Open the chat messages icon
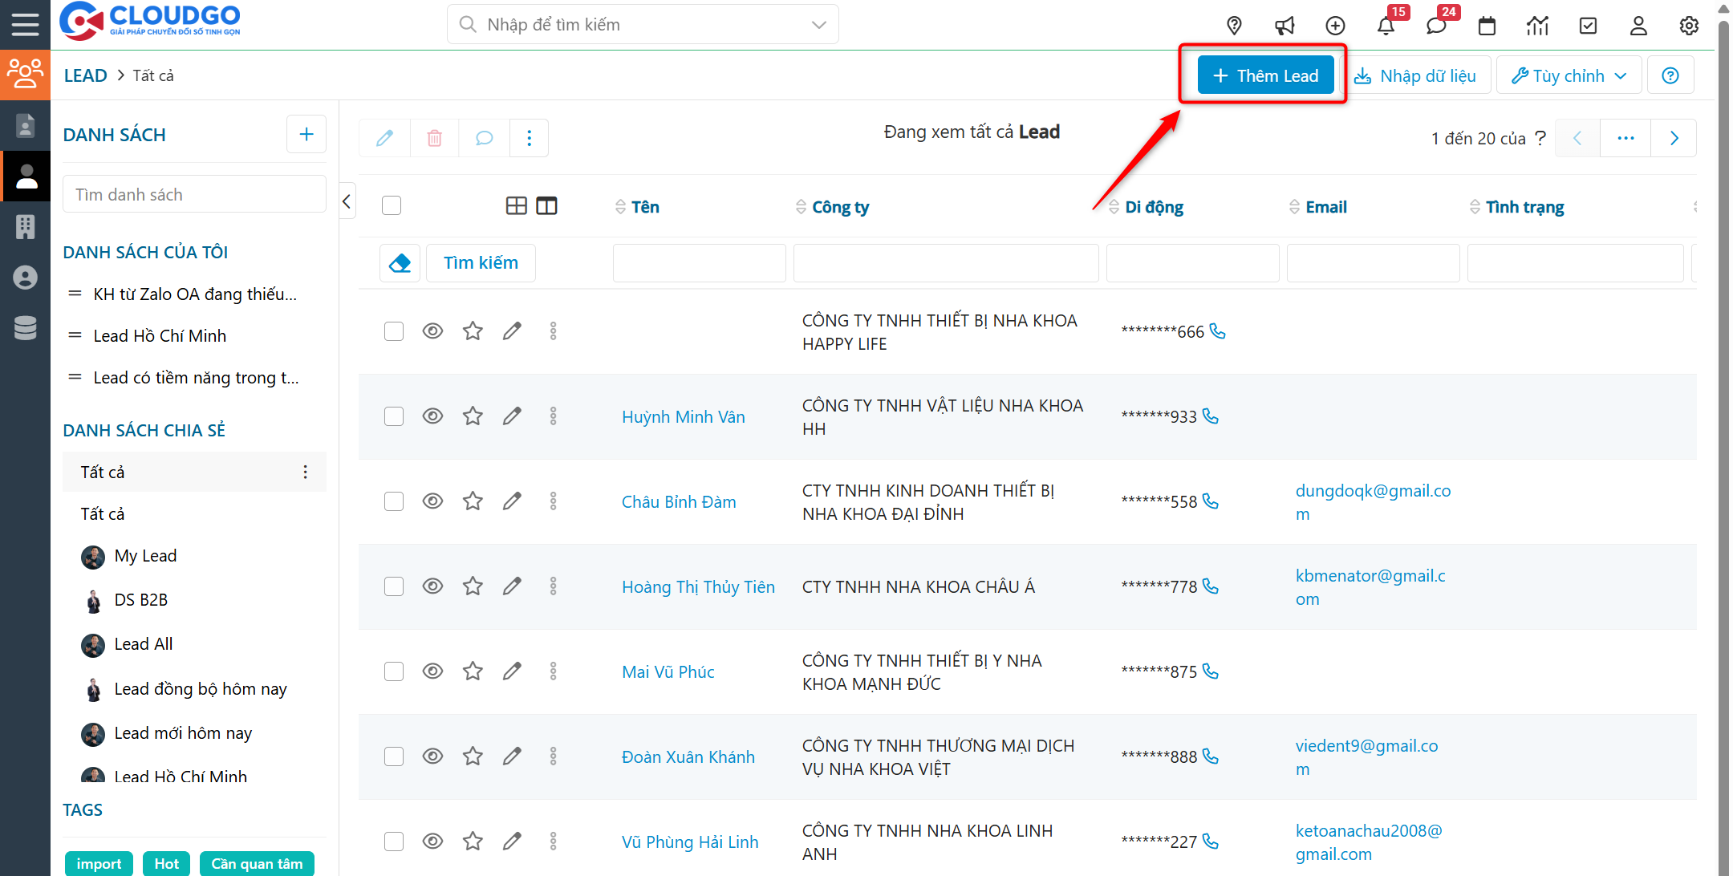This screenshot has width=1733, height=876. point(1435,26)
